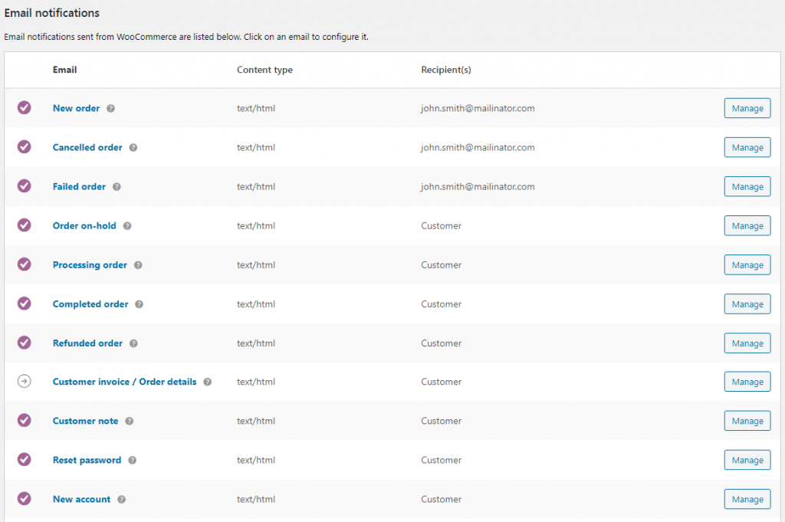This screenshot has width=785, height=522.
Task: Click the question mark icon for Order on-hold
Action: pos(127,225)
